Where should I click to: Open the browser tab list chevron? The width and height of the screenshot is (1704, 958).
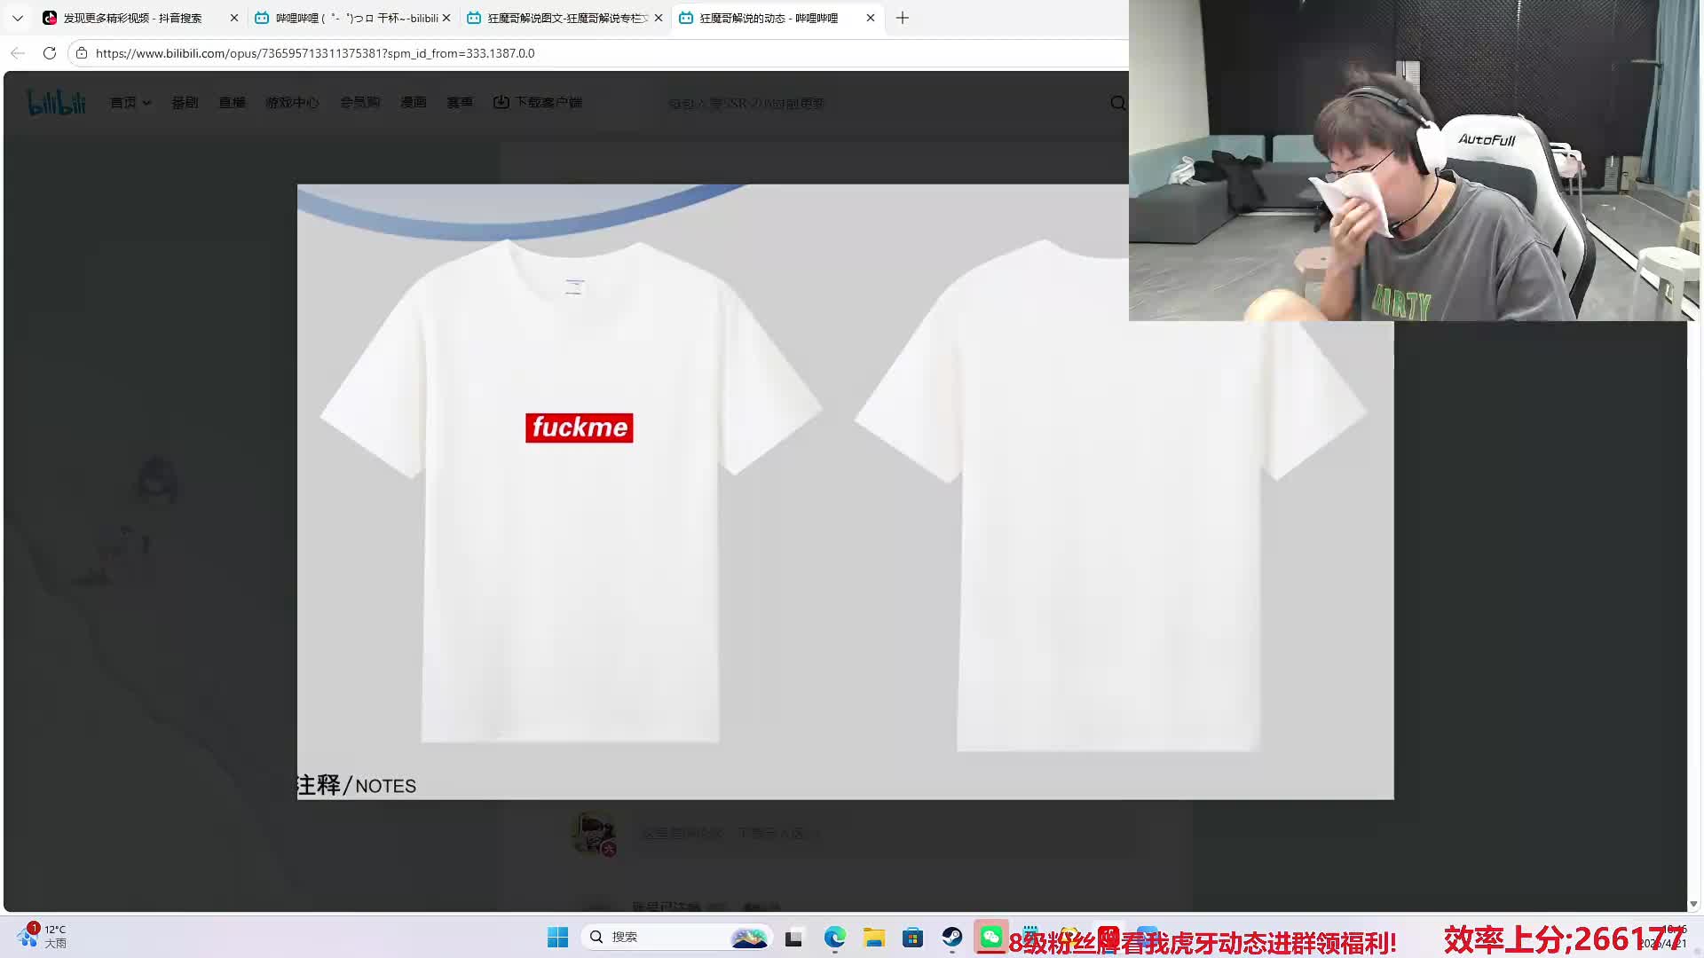point(18,18)
